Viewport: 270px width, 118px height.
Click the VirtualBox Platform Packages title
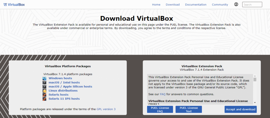(68, 66)
